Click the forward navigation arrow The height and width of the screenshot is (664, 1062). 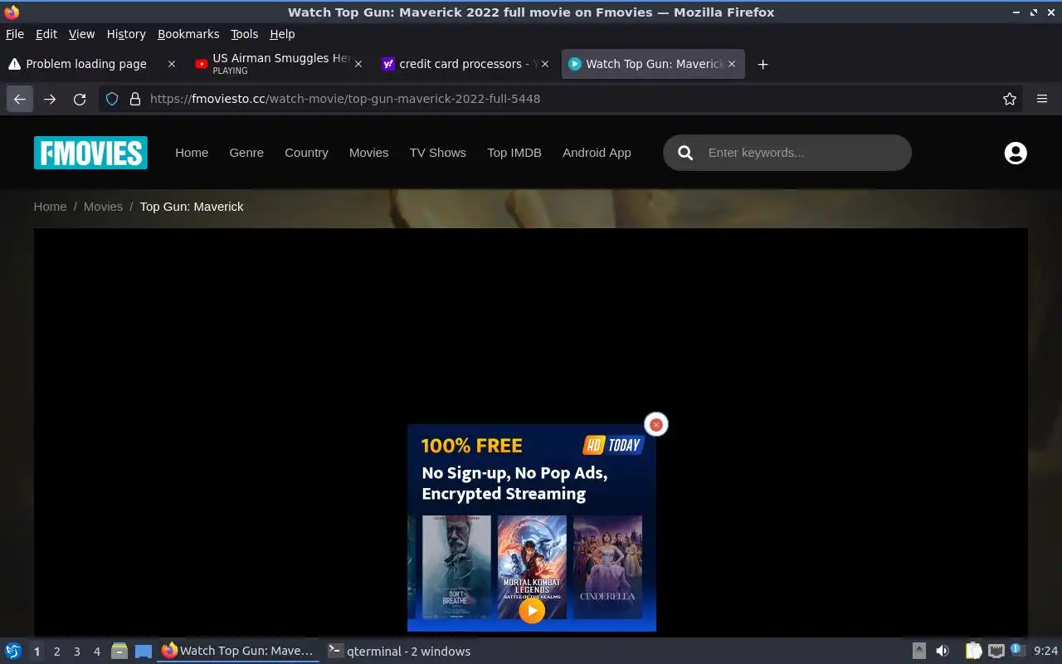click(50, 99)
